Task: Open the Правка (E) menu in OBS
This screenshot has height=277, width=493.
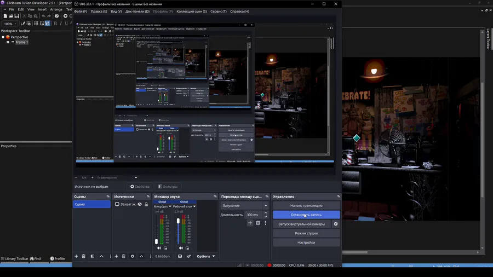Action: coord(99,11)
